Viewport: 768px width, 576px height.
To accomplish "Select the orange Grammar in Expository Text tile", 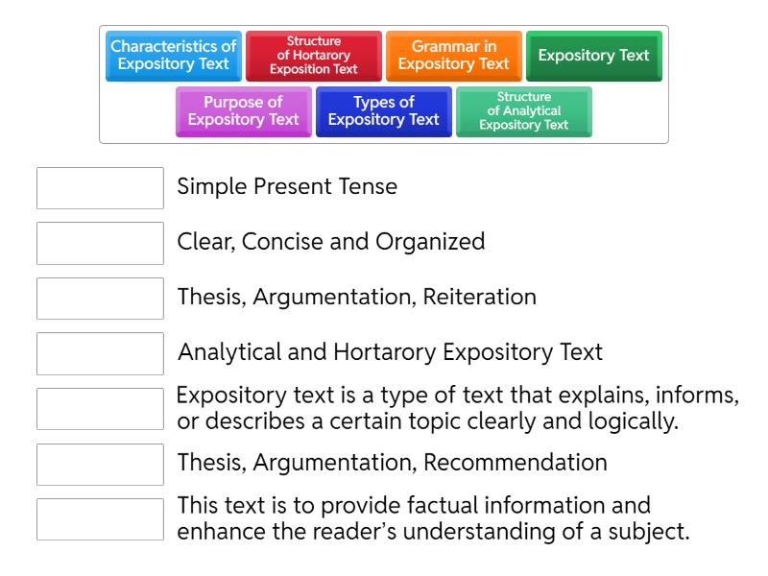I will [453, 54].
